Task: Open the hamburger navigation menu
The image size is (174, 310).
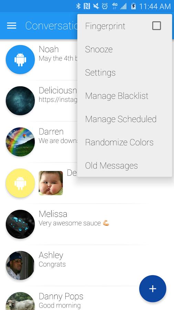Action: click(x=12, y=26)
